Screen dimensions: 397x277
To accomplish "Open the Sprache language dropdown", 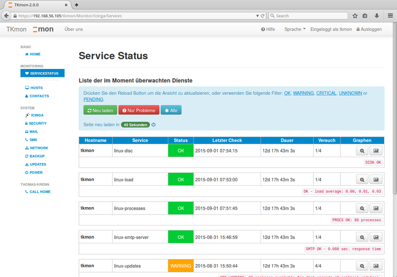I will click(x=295, y=29).
